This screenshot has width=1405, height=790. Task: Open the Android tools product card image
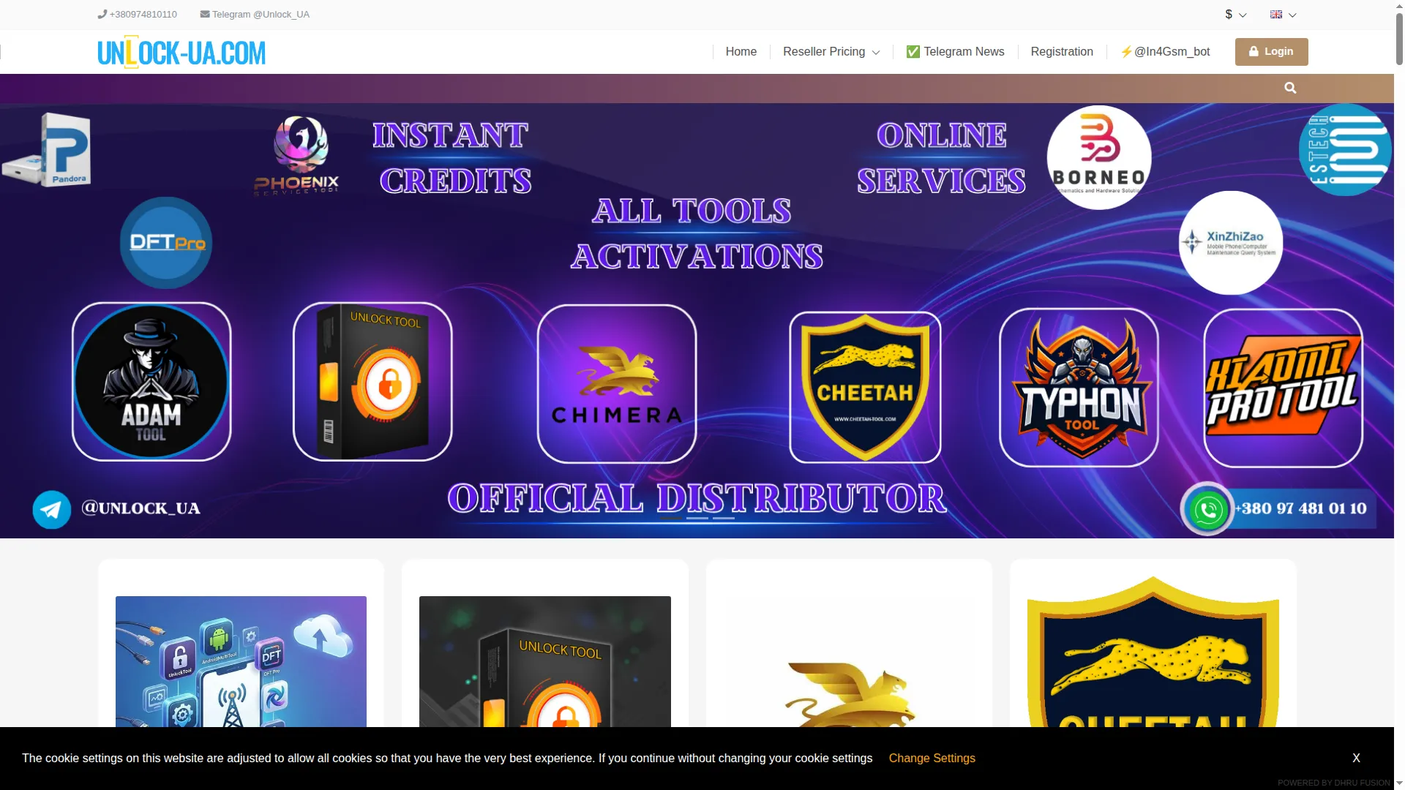(241, 661)
